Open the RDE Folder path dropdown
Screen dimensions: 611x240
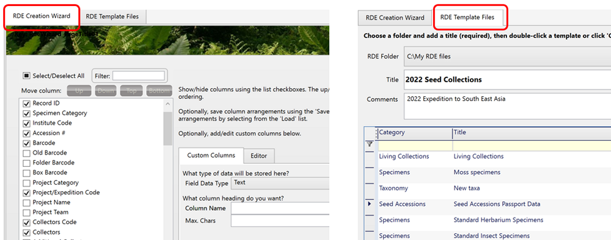(507, 57)
